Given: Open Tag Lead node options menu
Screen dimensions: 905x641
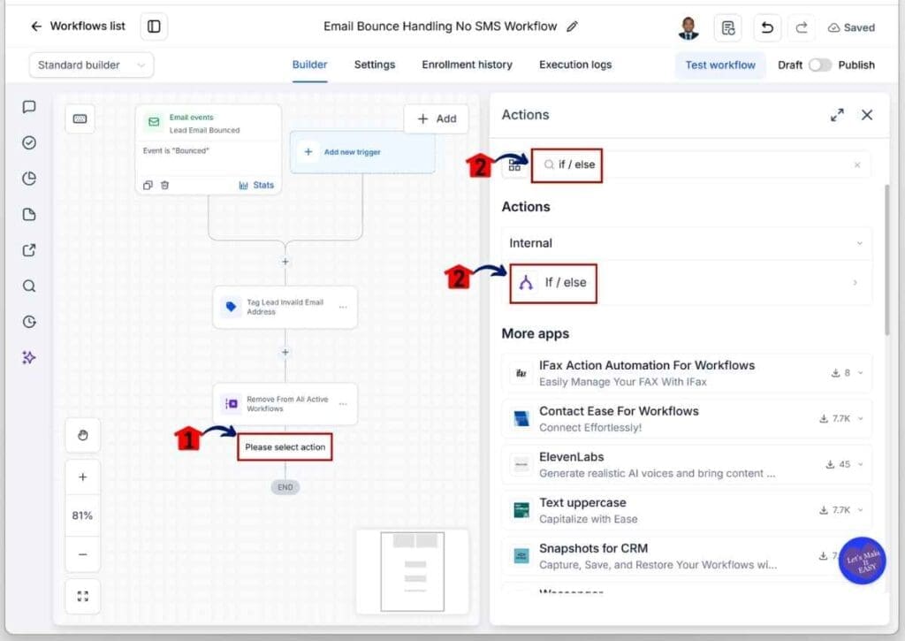Looking at the screenshot, I should (344, 307).
